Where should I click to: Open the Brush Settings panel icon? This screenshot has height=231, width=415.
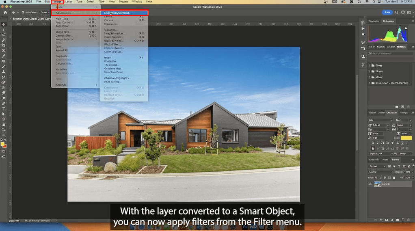[x=363, y=43]
